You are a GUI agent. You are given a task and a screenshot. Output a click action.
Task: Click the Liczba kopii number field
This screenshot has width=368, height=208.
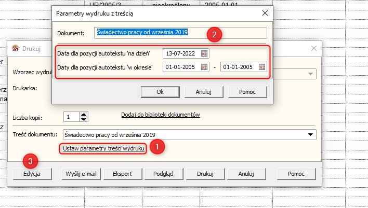[x=71, y=117]
